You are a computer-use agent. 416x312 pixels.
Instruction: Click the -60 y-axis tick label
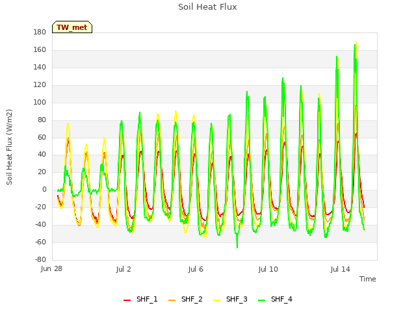(x=40, y=242)
